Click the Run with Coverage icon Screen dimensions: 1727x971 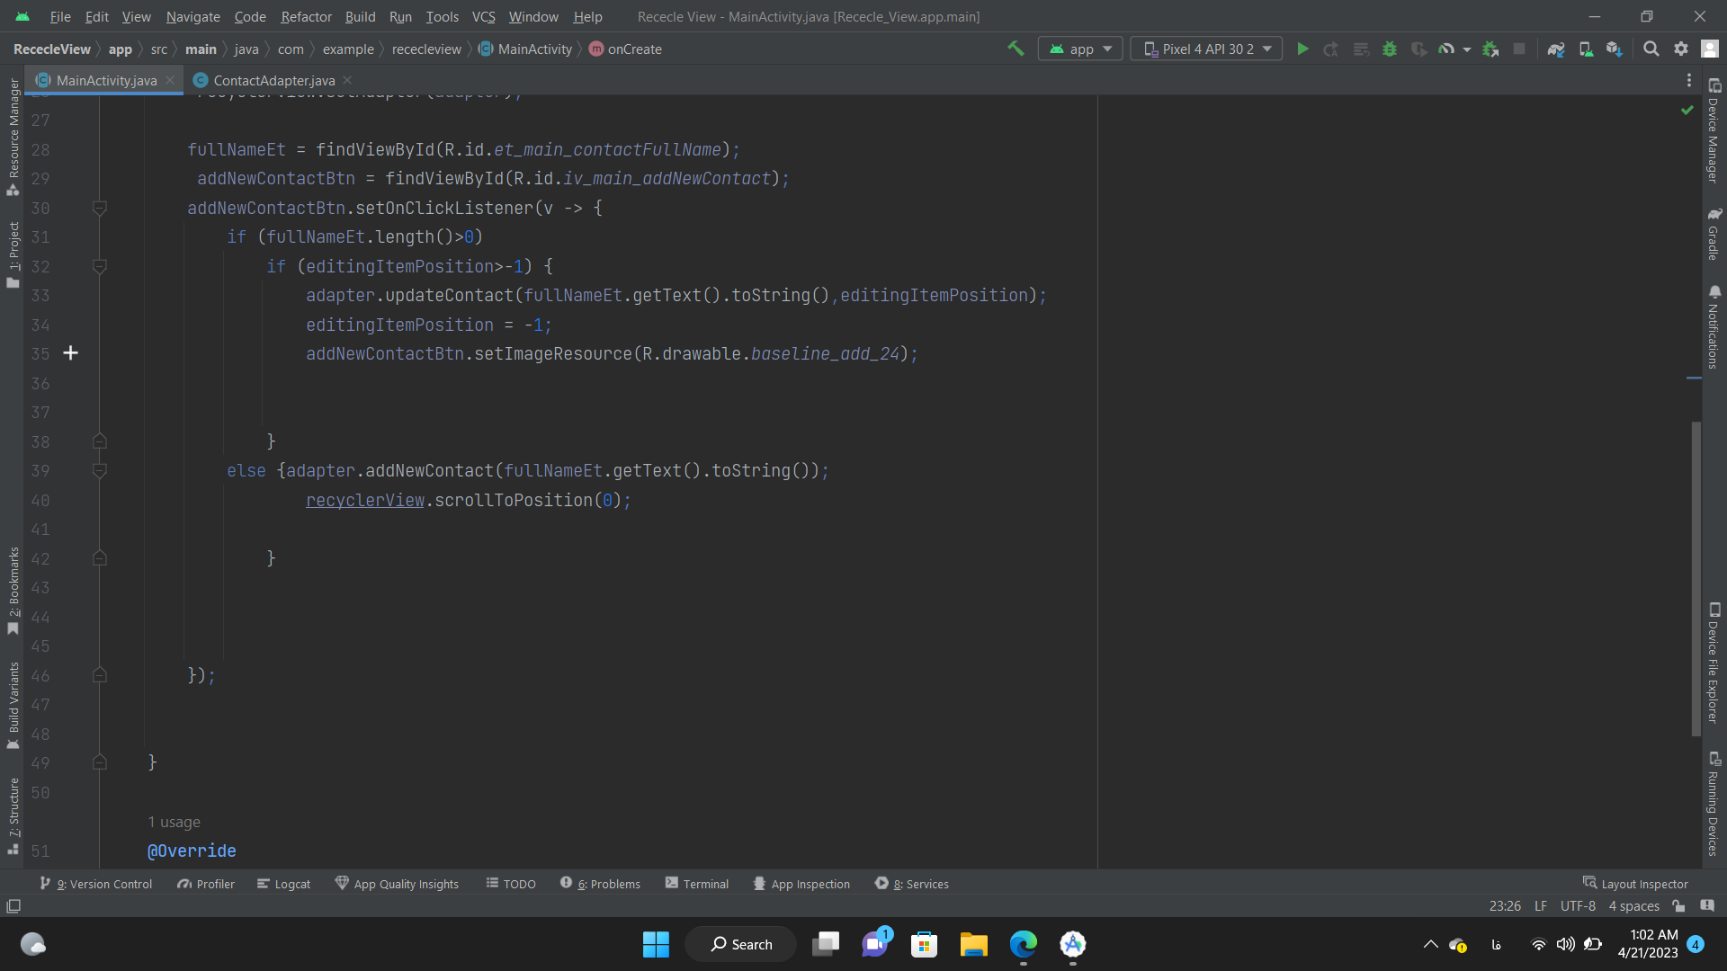click(x=1418, y=49)
